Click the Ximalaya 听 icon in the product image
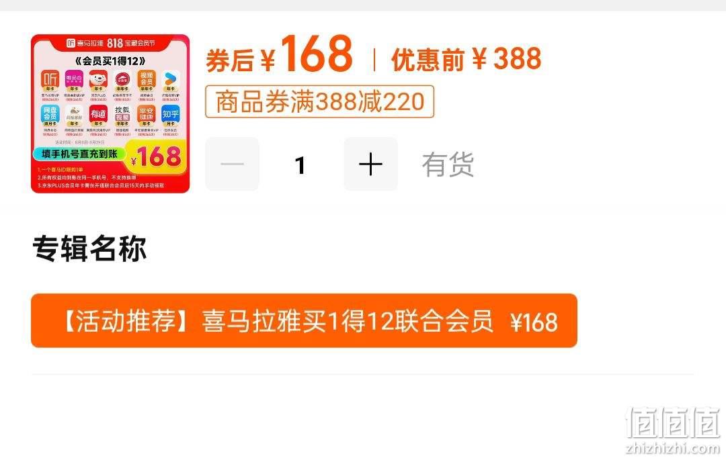 [50, 79]
